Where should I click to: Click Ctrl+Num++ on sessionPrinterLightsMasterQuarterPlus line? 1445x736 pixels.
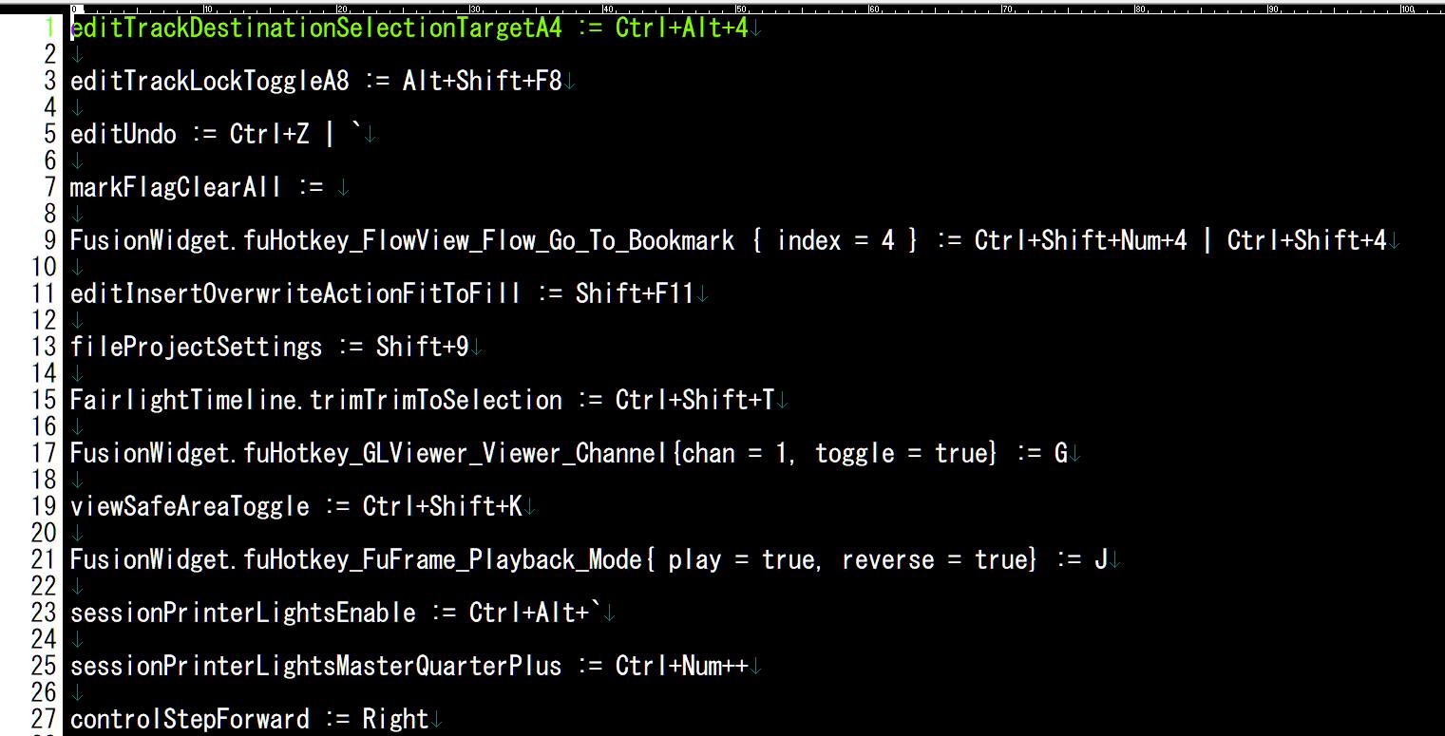pos(682,666)
